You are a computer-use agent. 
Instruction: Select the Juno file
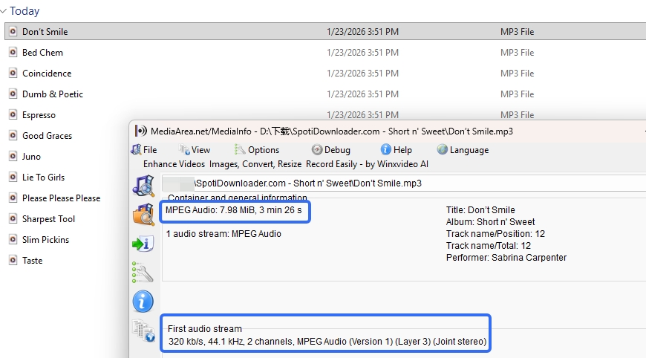click(31, 157)
